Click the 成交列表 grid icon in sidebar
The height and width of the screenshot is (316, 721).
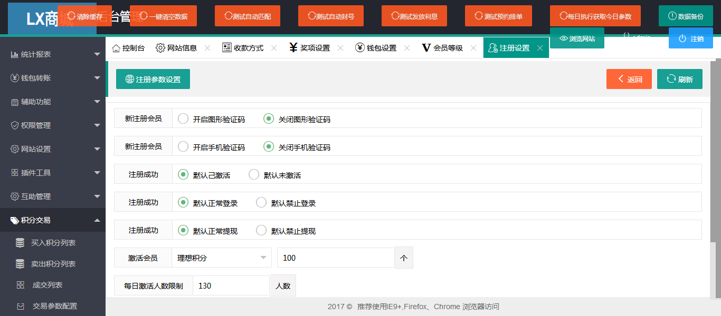21,285
